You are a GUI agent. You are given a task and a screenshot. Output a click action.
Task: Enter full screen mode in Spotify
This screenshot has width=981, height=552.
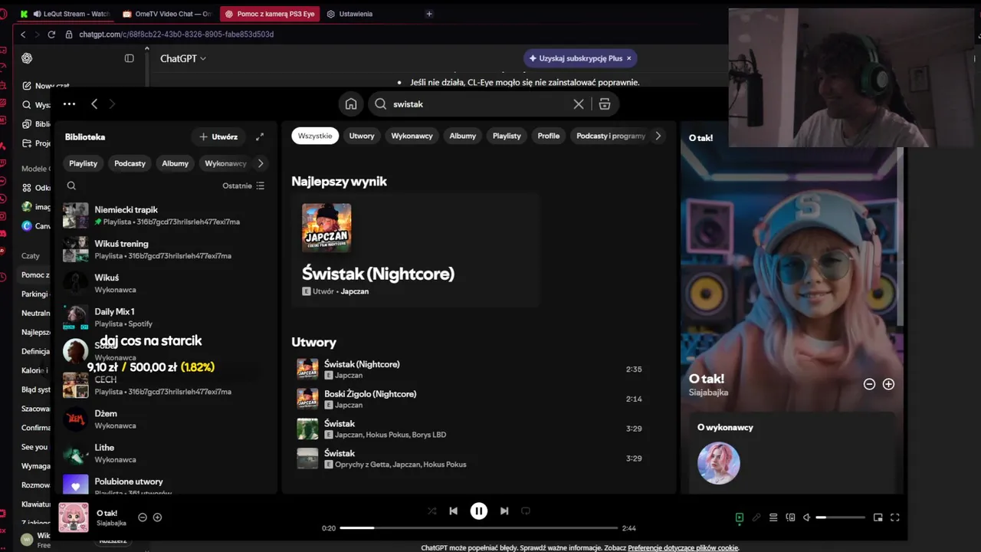coord(894,517)
